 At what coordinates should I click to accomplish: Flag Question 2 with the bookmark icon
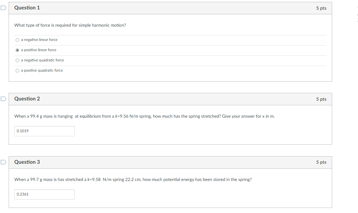click(x=3, y=99)
